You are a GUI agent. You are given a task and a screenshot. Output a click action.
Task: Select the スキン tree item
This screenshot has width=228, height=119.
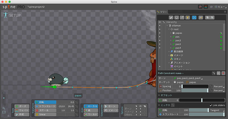[177, 59]
